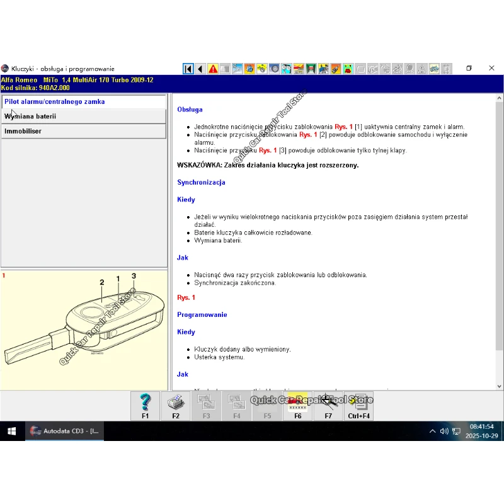
Task: Click the vertical scrollbar thumb
Action: tap(499, 226)
